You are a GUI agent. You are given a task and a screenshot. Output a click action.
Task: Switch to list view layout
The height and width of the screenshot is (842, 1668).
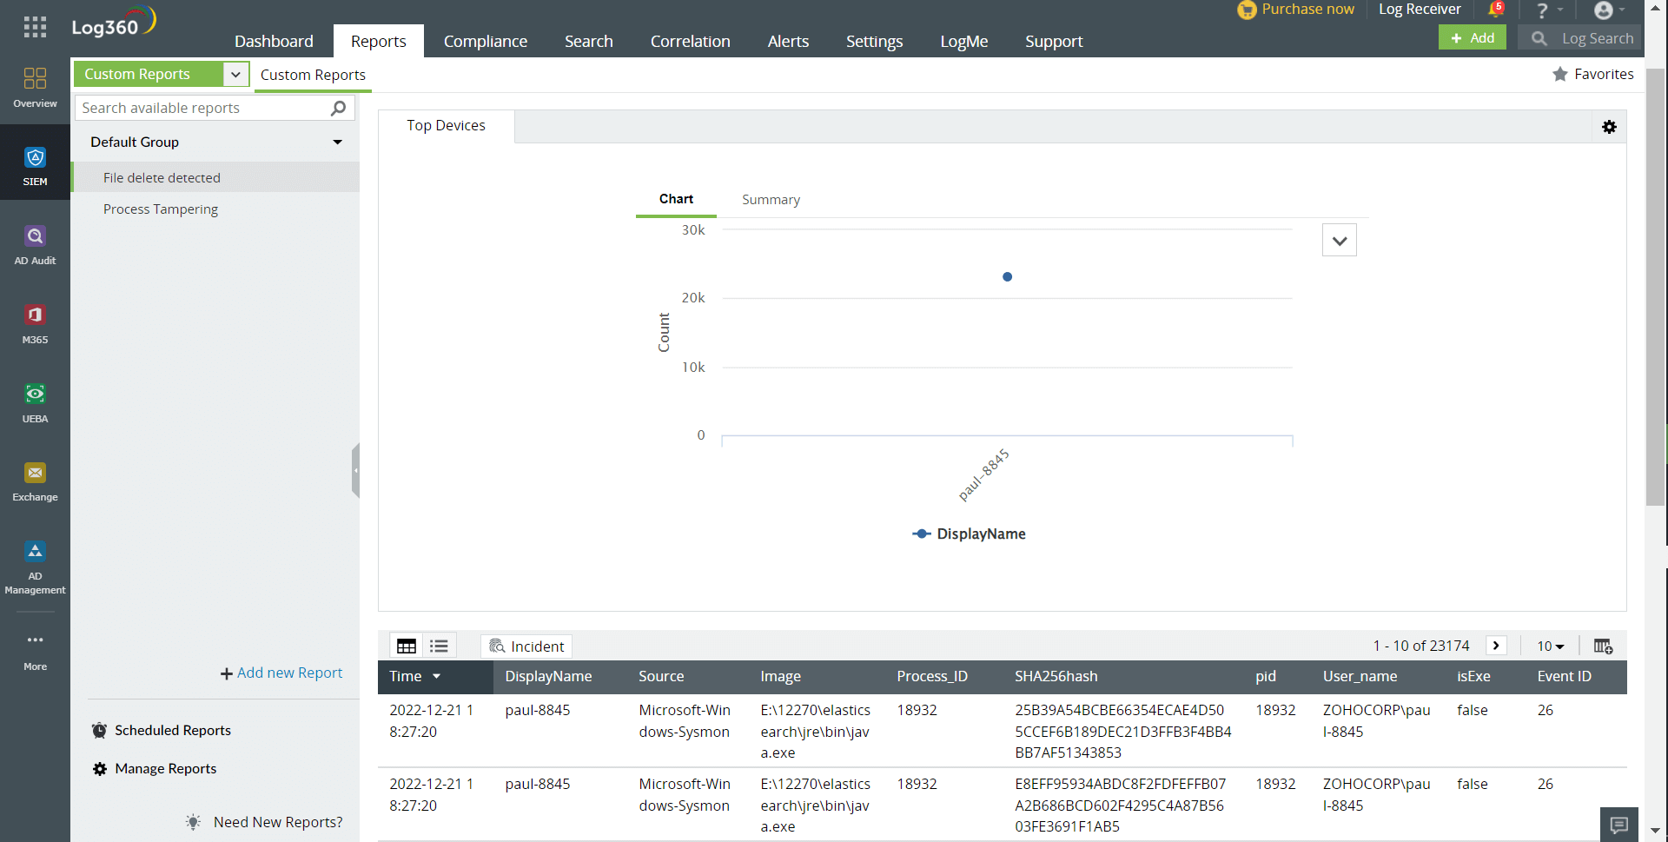439,646
